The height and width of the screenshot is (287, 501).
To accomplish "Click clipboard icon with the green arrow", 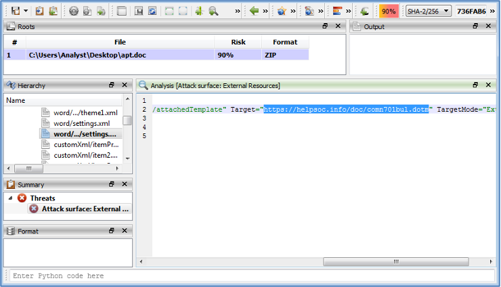I will pos(53,11).
